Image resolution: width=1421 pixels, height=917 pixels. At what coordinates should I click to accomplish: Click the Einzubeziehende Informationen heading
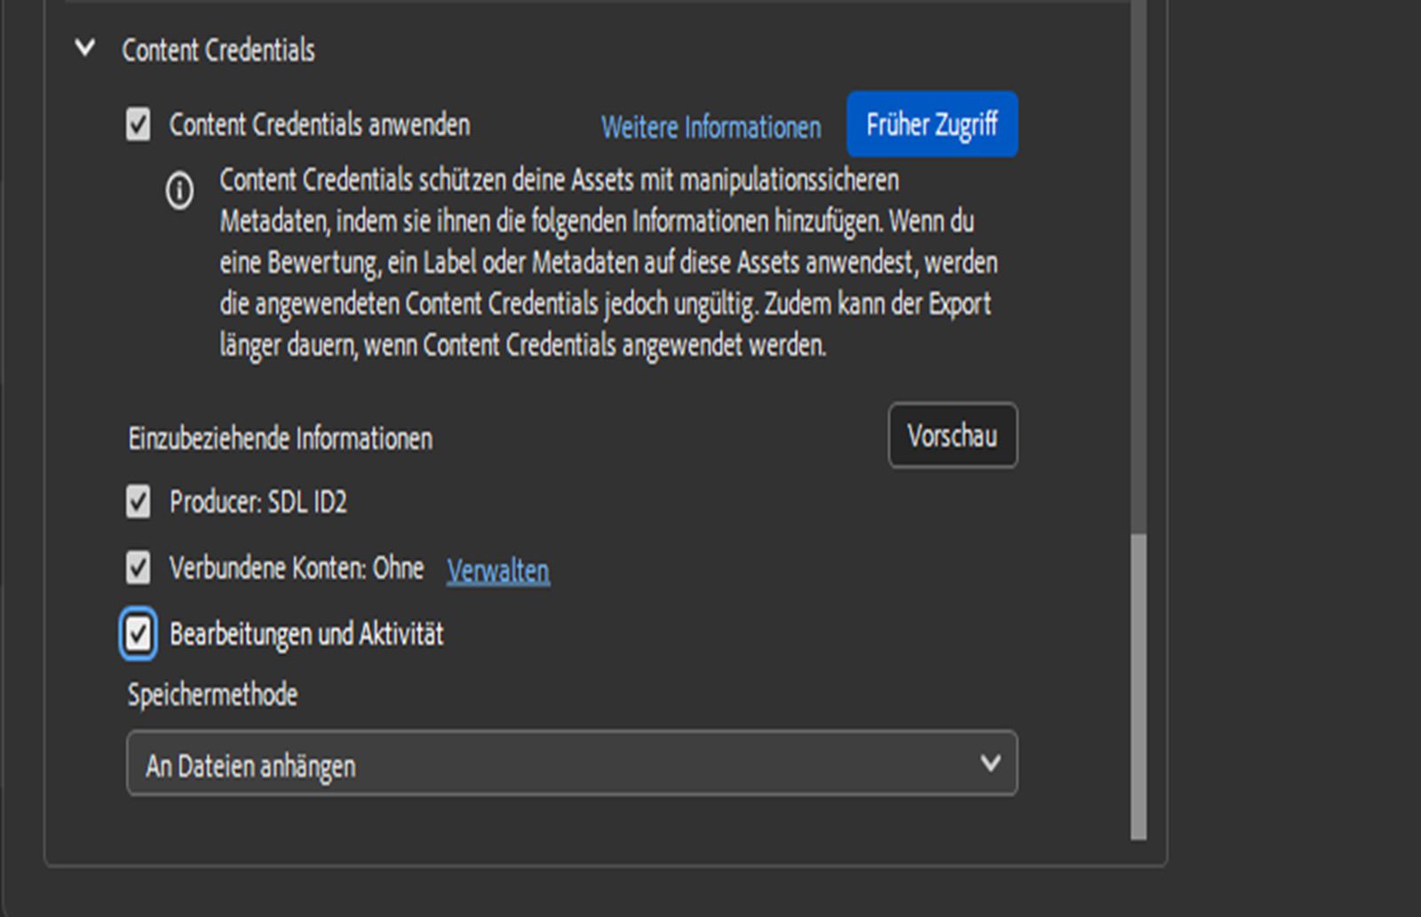pyautogui.click(x=281, y=439)
